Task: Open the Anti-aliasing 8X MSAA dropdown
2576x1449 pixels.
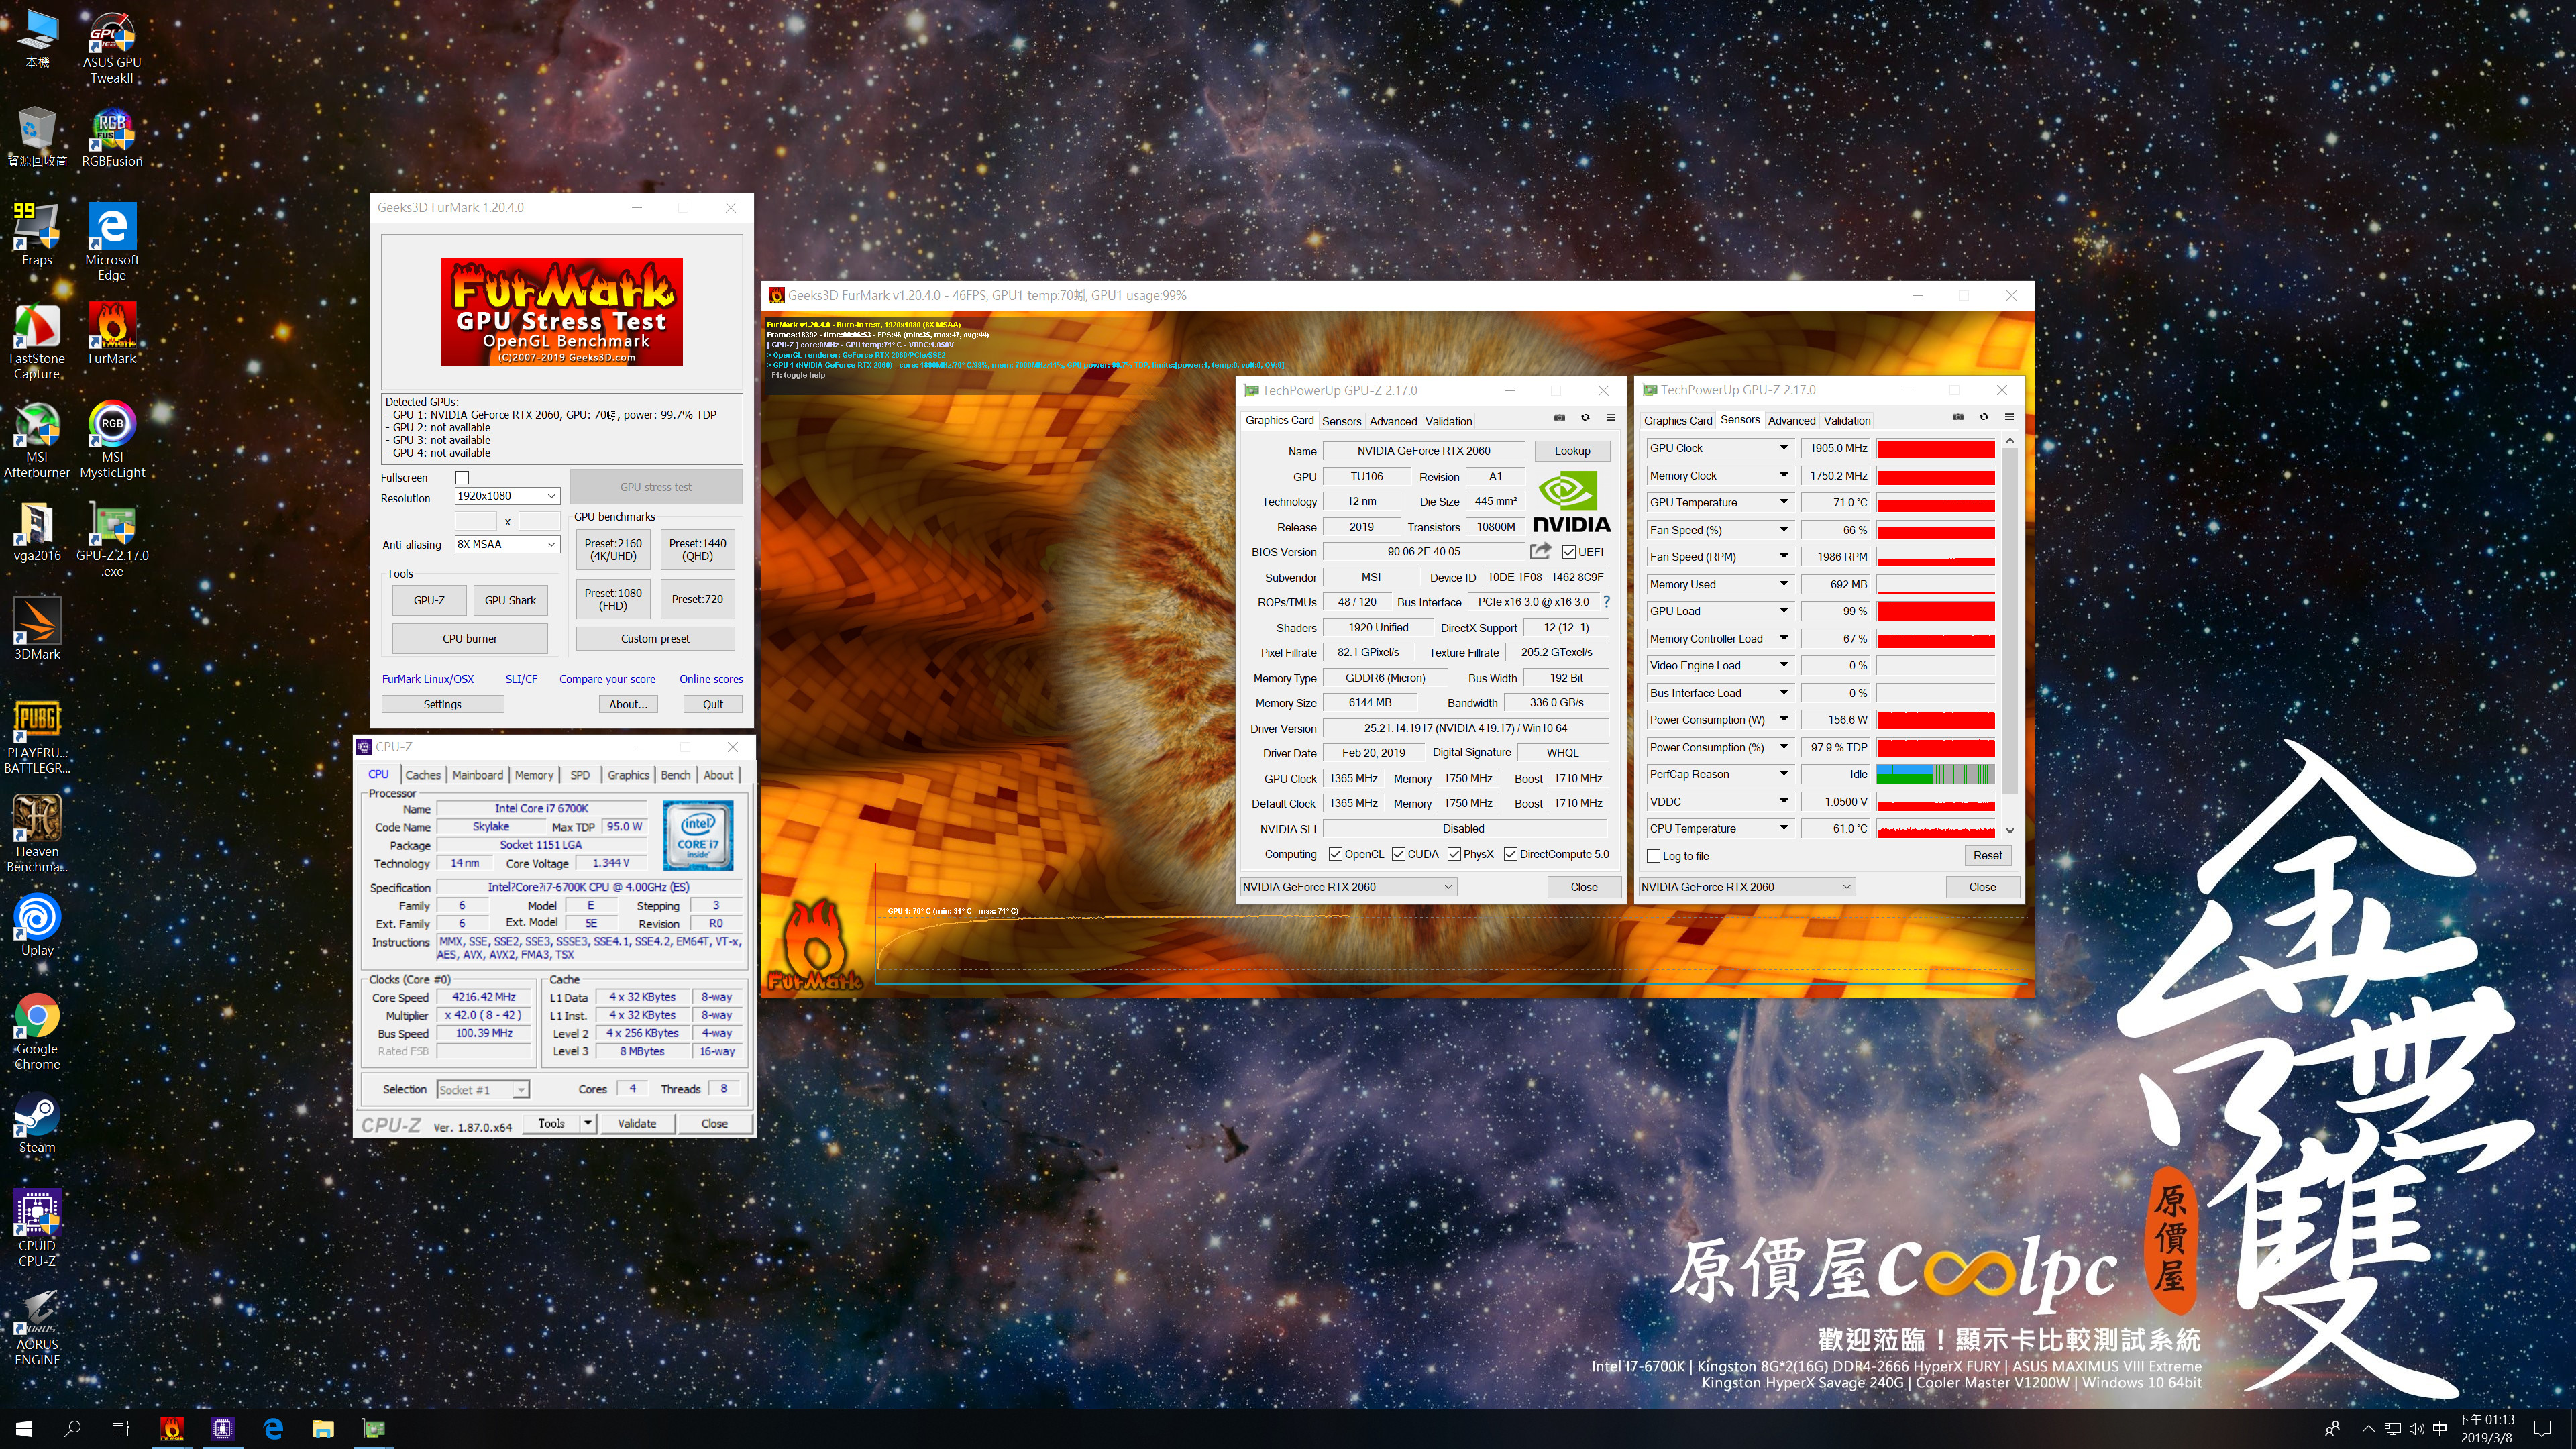Action: 507,544
